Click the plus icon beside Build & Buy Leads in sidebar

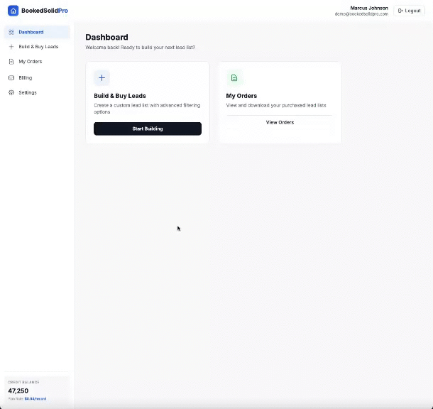coord(11,47)
